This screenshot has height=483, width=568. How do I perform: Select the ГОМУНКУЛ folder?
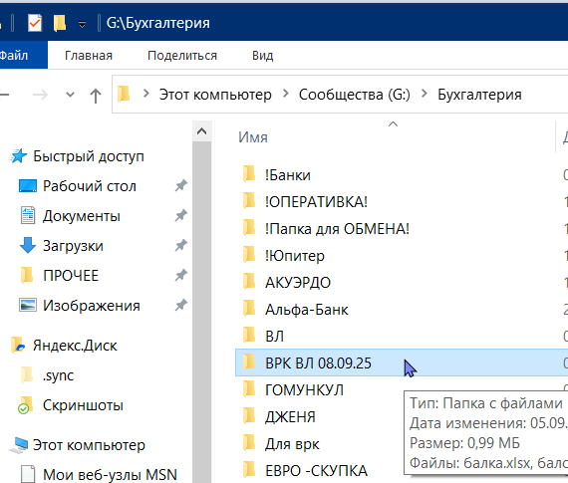pyautogui.click(x=304, y=390)
